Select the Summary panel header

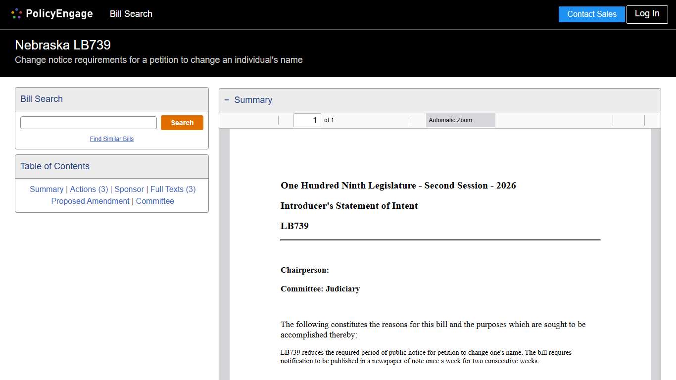click(x=253, y=99)
